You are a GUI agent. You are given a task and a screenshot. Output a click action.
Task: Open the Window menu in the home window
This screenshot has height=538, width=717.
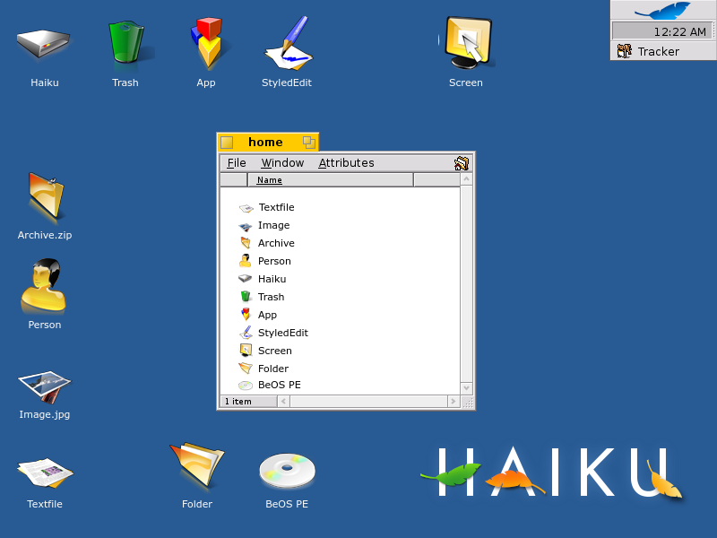click(282, 163)
